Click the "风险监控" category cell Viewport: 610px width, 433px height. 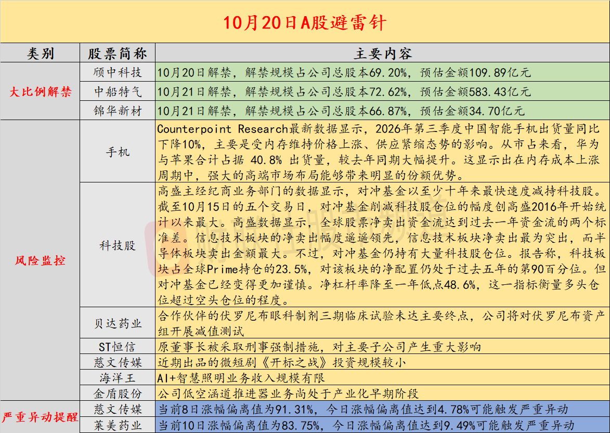(x=40, y=260)
